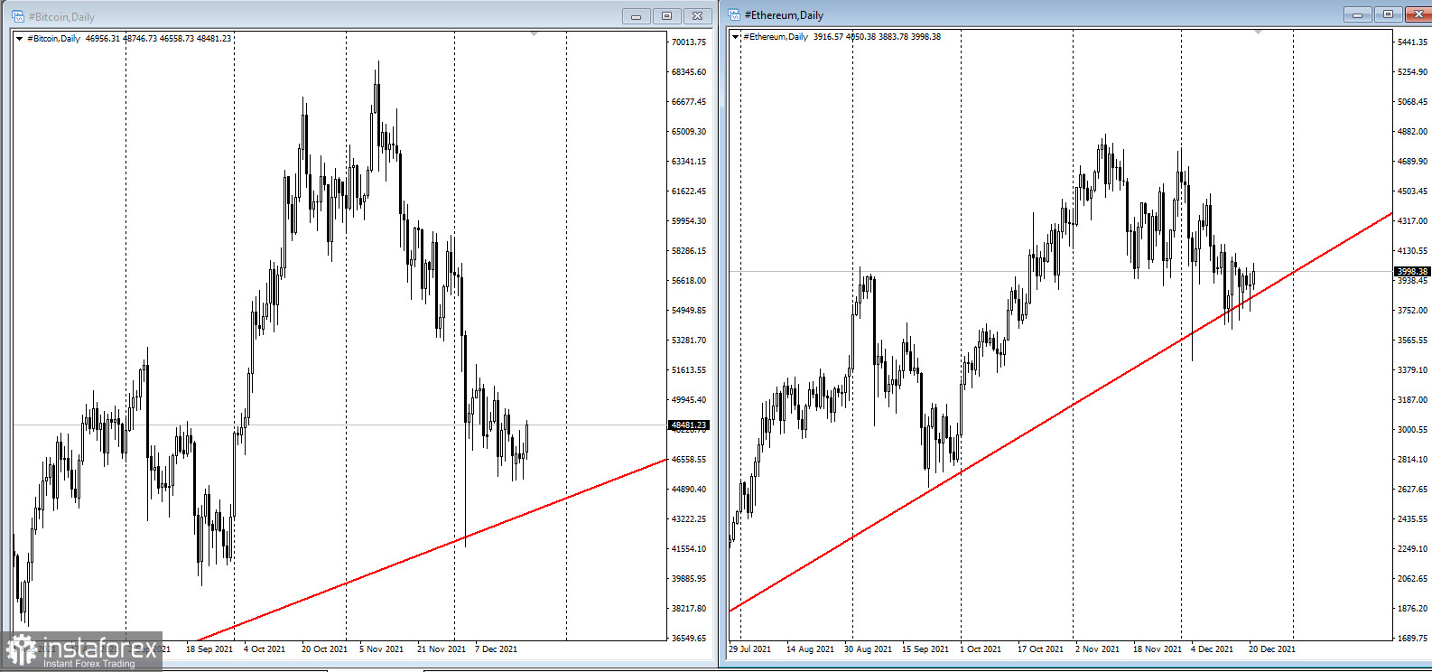The image size is (1432, 672).
Task: Click the 4317.00 price level on Ethereum axis
Action: [1413, 220]
